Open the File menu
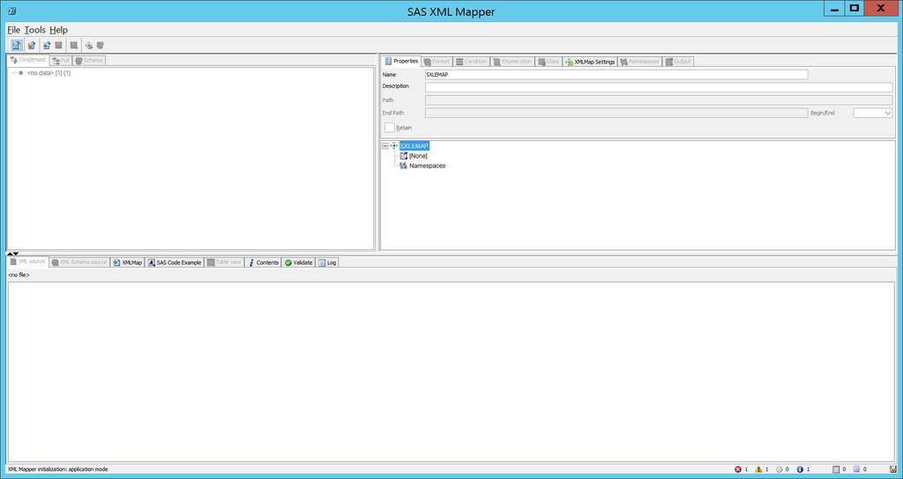 [x=13, y=30]
